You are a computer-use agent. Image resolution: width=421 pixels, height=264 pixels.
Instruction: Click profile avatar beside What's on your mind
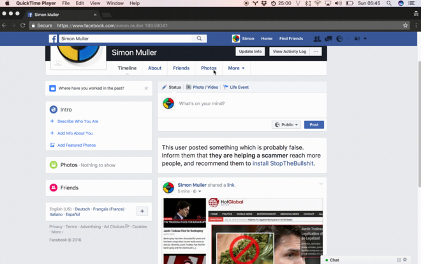pyautogui.click(x=168, y=103)
